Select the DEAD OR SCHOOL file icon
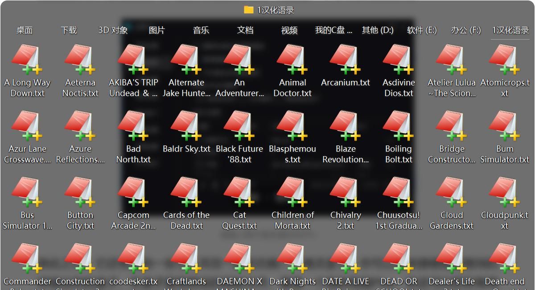535x290 pixels. point(399,258)
